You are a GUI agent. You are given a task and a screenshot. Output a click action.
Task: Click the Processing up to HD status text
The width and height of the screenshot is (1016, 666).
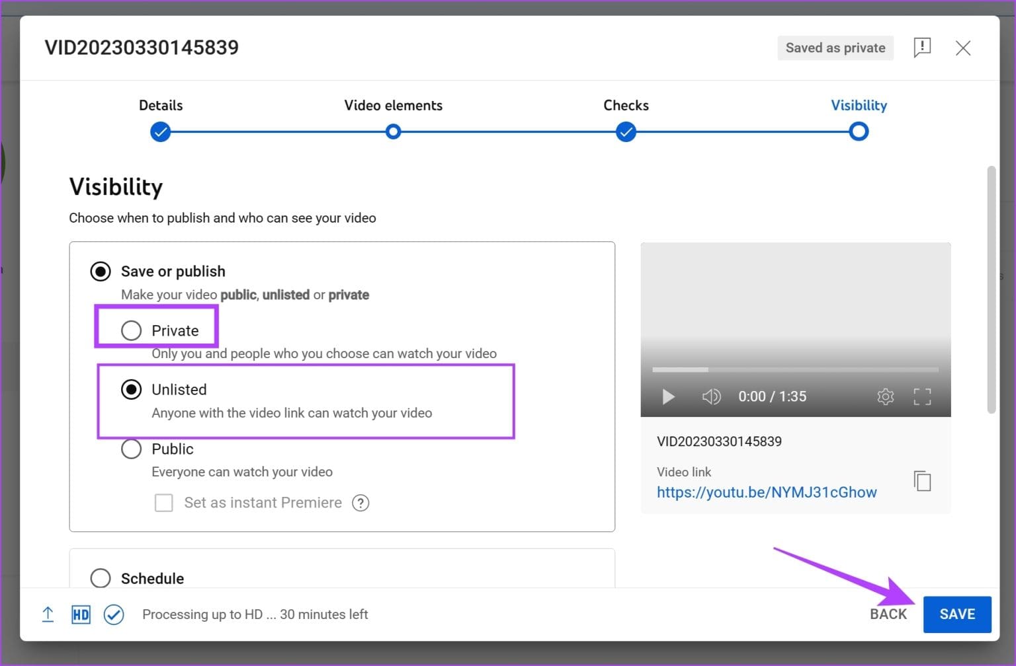click(255, 614)
